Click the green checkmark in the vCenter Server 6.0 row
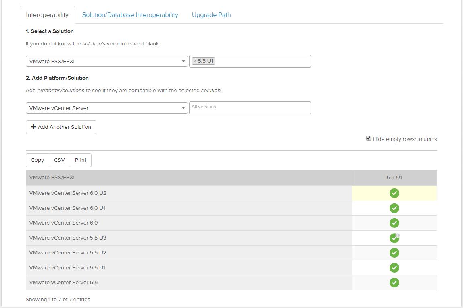This screenshot has height=308, width=463. (x=394, y=223)
